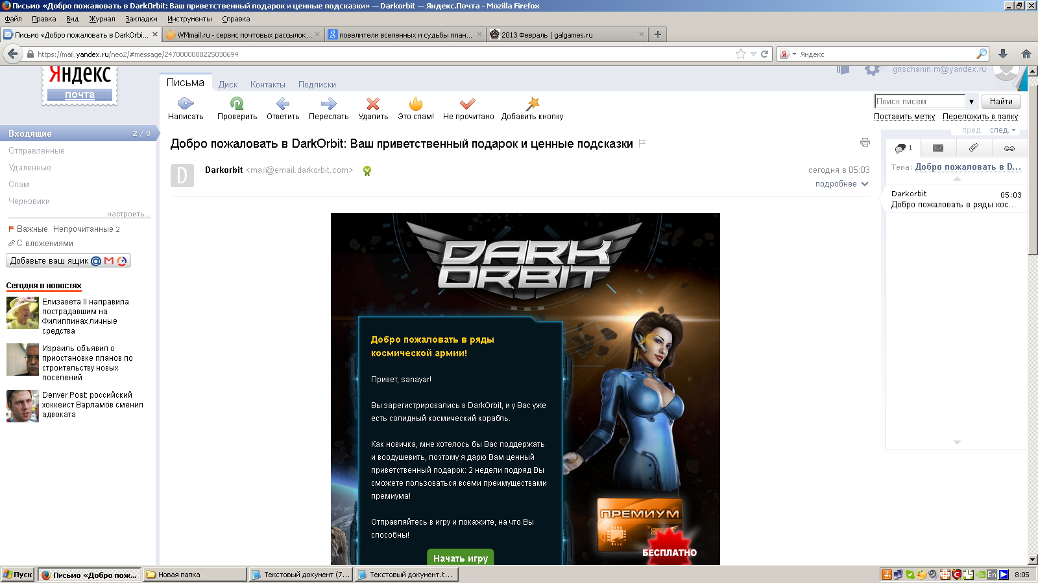Open the Yandex mail settings gear

873,69
